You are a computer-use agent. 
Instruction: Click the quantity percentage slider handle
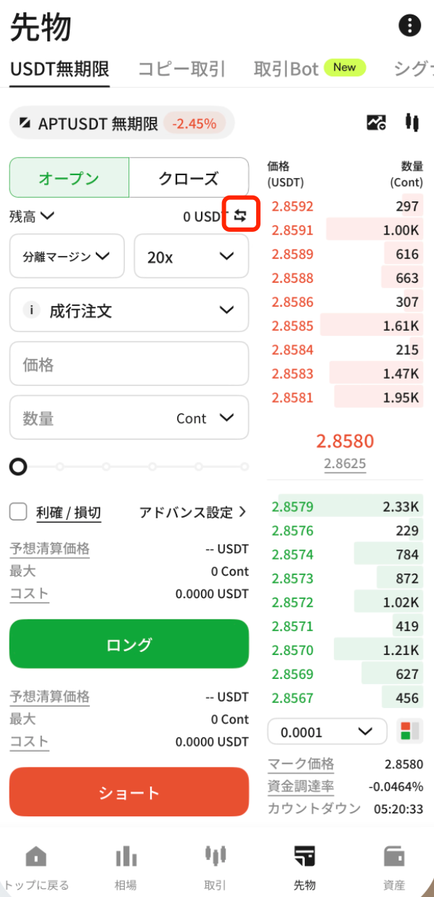pyautogui.click(x=18, y=467)
